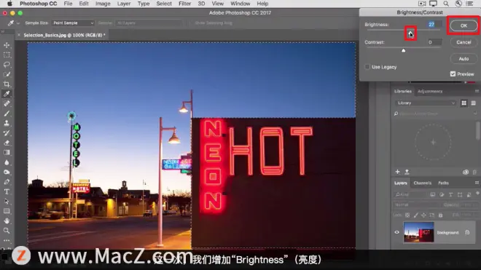Viewport: 481px width, 270px height.
Task: Open the tool preset picker arrow
Action: click(18, 23)
